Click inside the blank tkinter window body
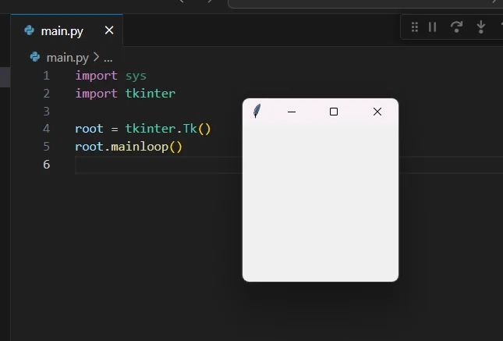The height and width of the screenshot is (341, 503). [321, 202]
